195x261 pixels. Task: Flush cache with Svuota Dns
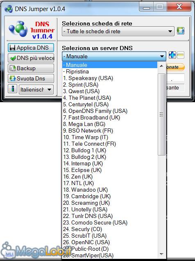point(31,78)
